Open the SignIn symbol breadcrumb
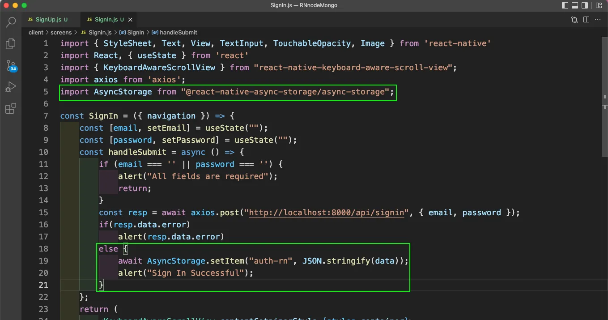The height and width of the screenshot is (320, 608). click(x=132, y=32)
